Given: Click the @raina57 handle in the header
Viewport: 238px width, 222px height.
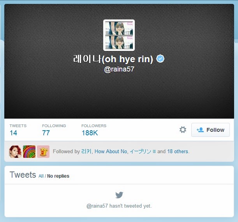Looking at the screenshot, I should point(119,69).
